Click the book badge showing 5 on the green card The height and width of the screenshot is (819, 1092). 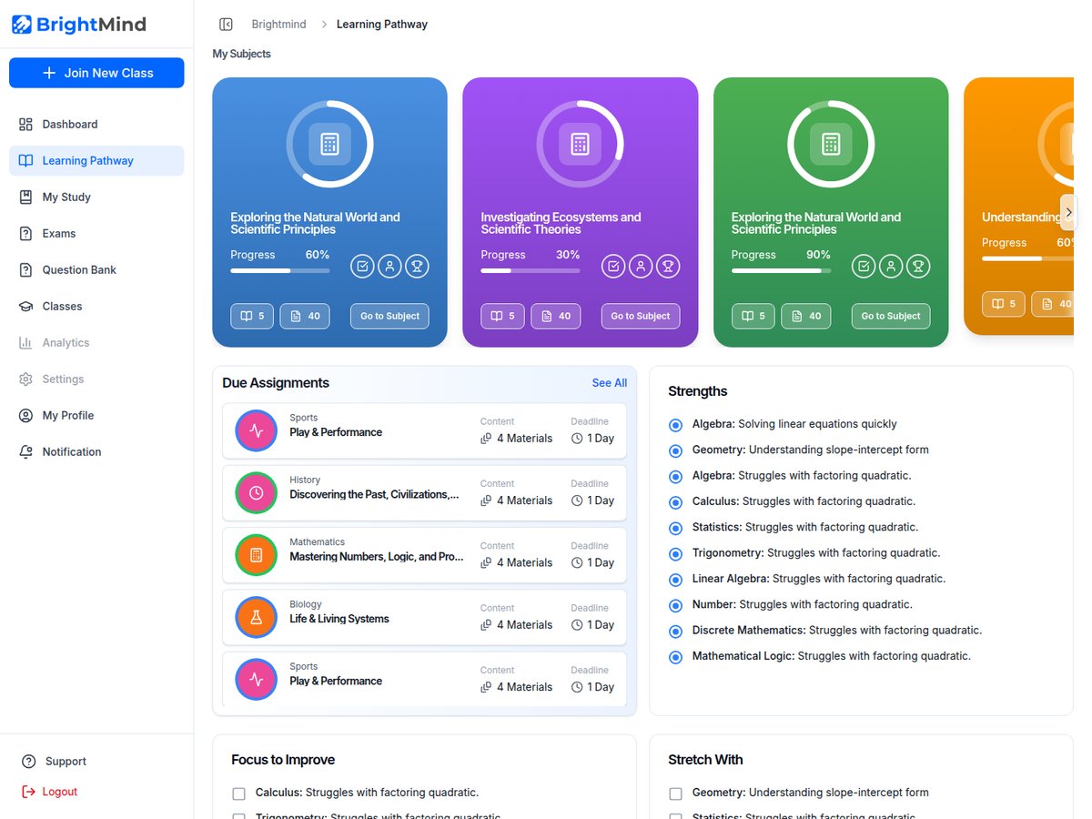[x=753, y=316]
